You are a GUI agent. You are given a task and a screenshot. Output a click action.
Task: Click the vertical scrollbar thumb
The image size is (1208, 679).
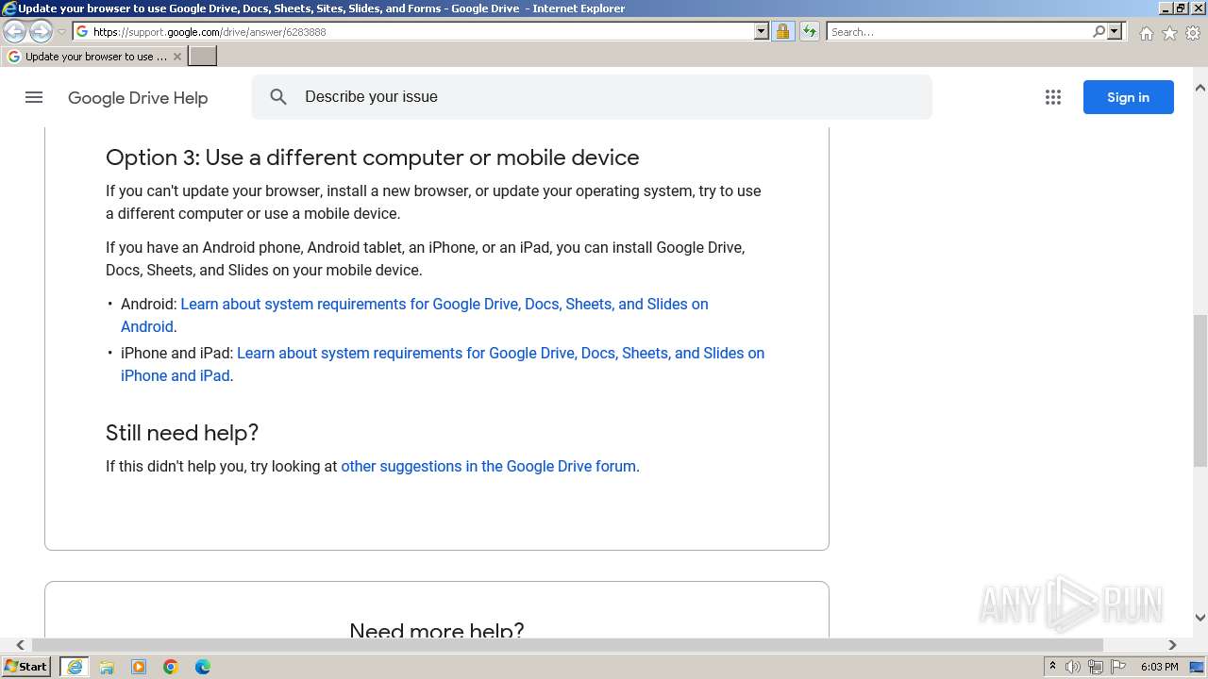[1200, 389]
